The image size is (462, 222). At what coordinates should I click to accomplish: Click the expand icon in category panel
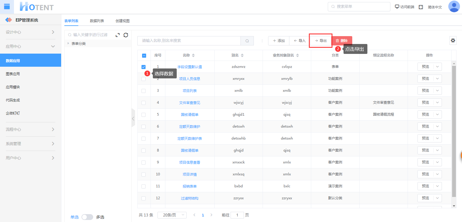click(118, 35)
